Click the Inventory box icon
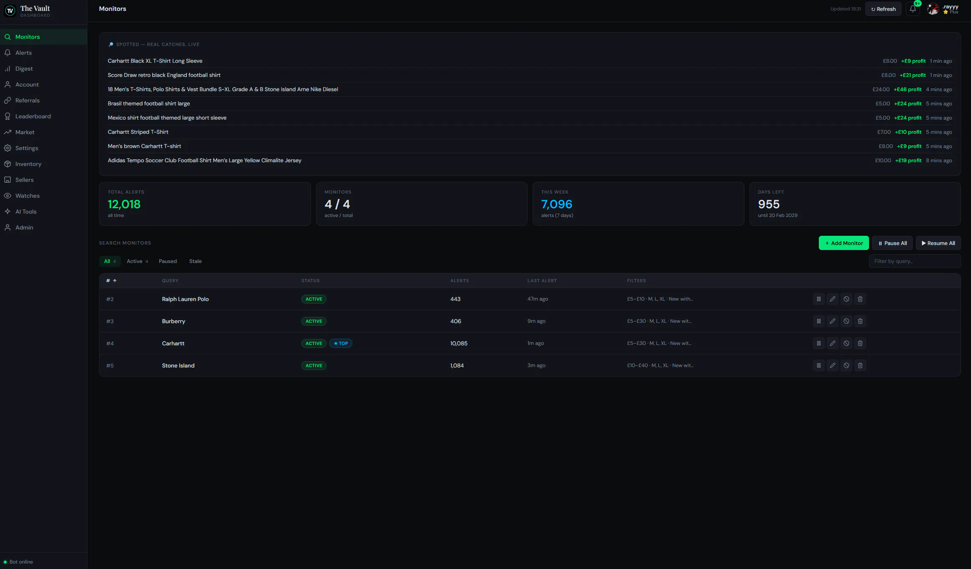The height and width of the screenshot is (569, 971). (x=8, y=164)
